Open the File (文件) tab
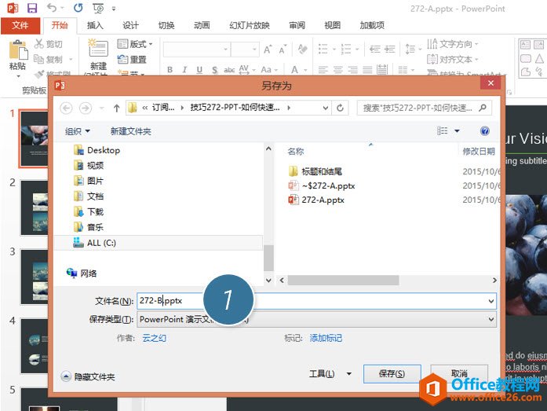Viewport: 547px width, 411px height. click(20, 25)
